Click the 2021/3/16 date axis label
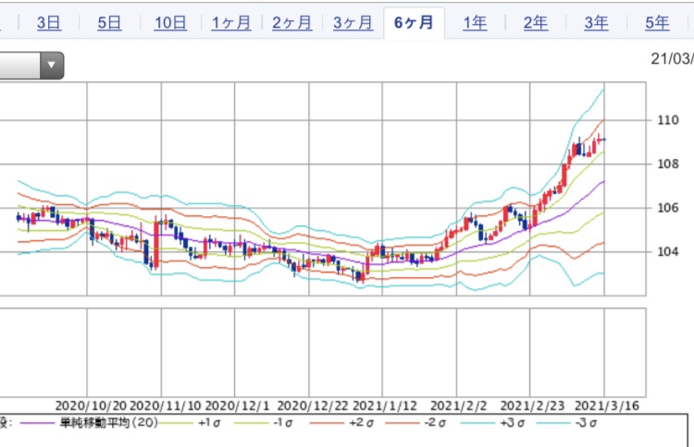 click(x=607, y=406)
